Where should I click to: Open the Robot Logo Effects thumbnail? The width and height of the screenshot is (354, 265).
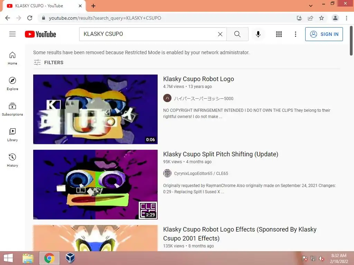click(x=95, y=238)
